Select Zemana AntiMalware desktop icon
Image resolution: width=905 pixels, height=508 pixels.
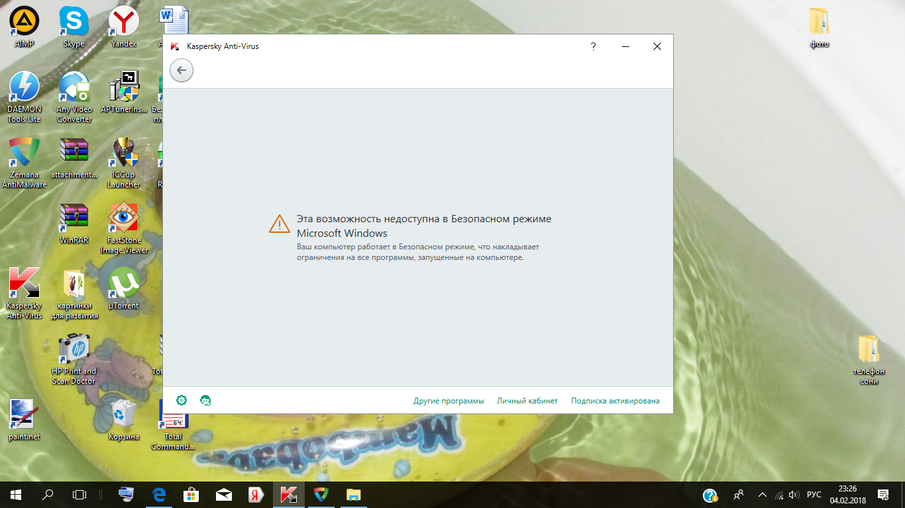click(x=24, y=162)
